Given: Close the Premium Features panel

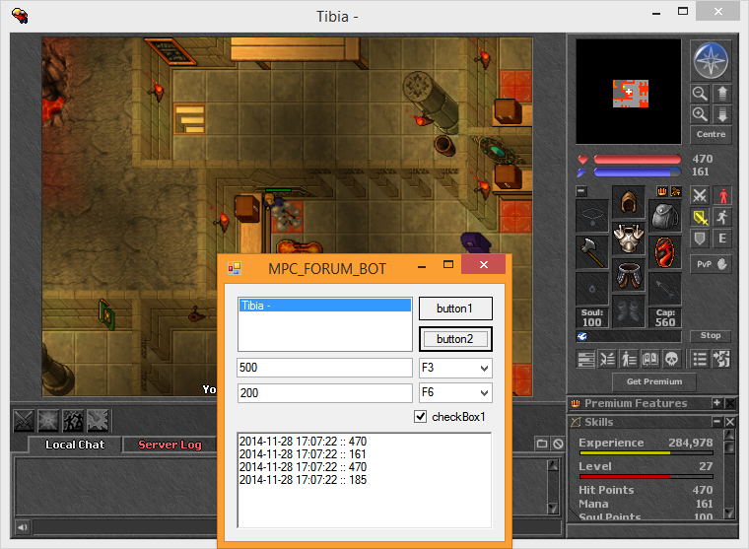Looking at the screenshot, I should click(x=730, y=403).
